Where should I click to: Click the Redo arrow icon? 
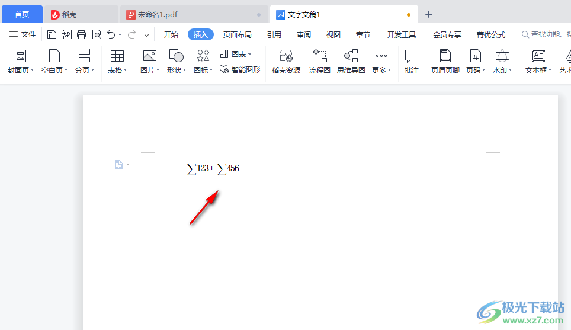point(132,34)
